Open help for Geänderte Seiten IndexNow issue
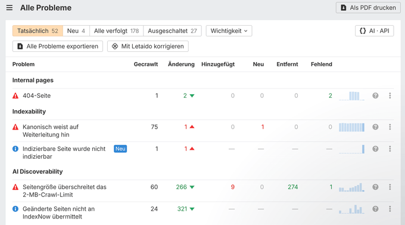The image size is (405, 225). click(375, 209)
